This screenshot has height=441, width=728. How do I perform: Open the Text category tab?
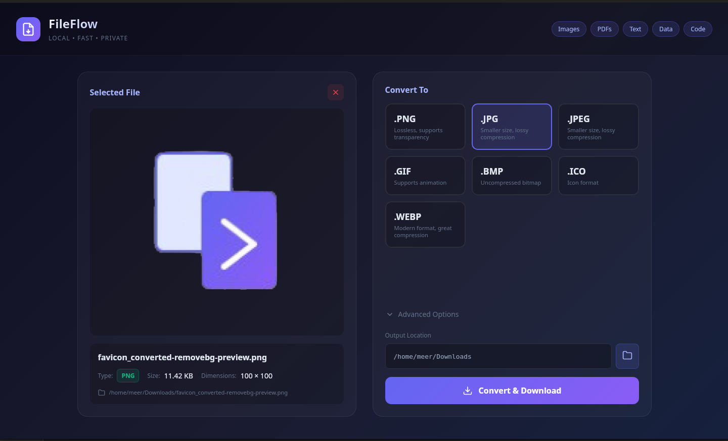[x=635, y=29]
